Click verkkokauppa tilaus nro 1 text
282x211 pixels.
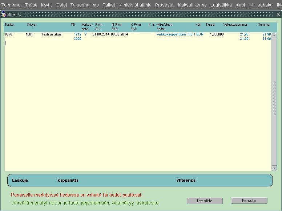176,34
